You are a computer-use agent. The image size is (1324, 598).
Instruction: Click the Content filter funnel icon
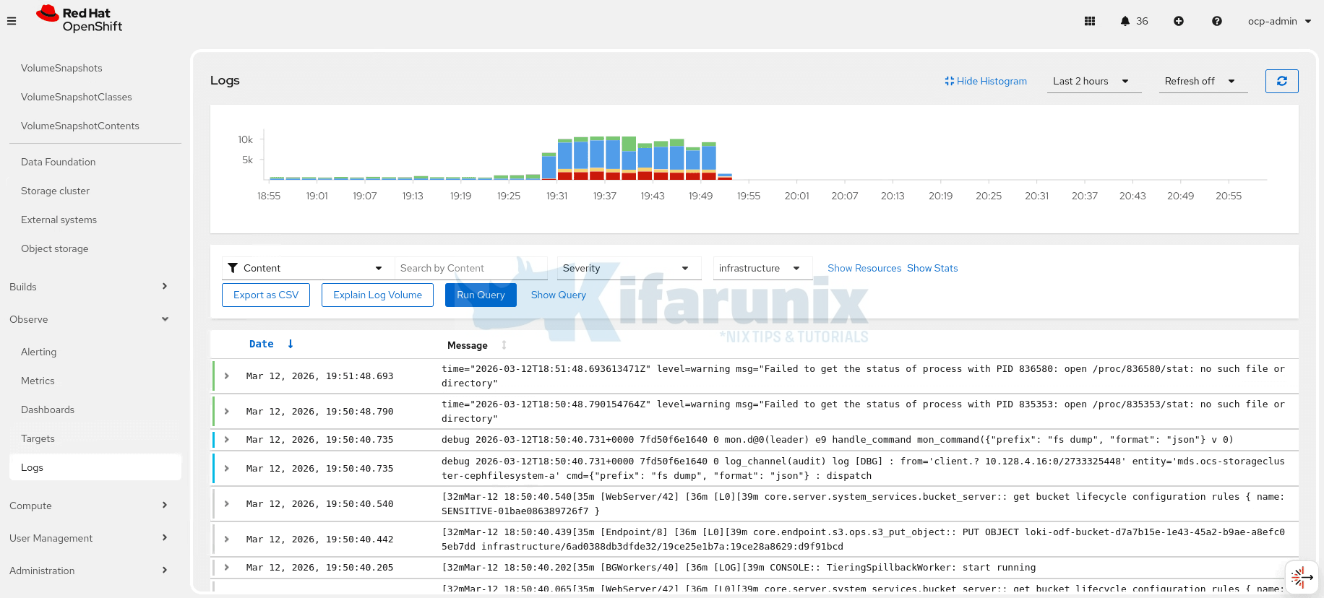point(233,268)
